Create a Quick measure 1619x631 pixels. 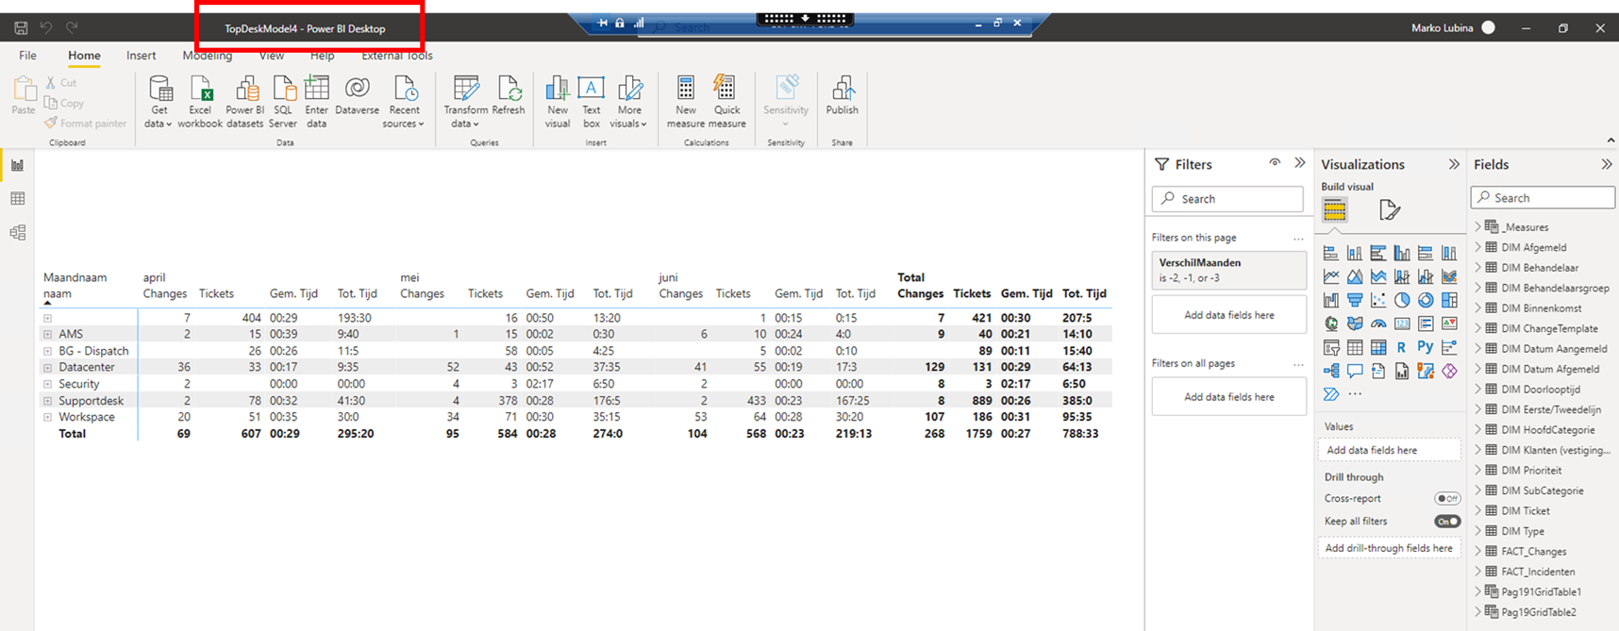[x=726, y=102]
